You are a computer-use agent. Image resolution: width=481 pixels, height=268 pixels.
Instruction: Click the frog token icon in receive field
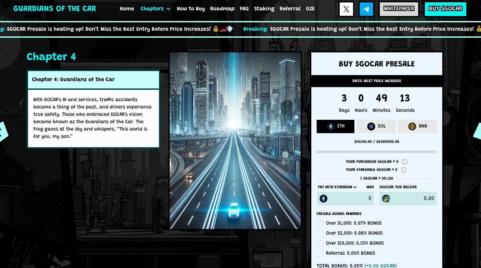386,199
